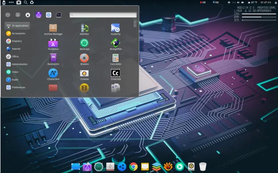The height and width of the screenshot is (173, 278).
Task: Click the application search field
Action: [x=103, y=15]
